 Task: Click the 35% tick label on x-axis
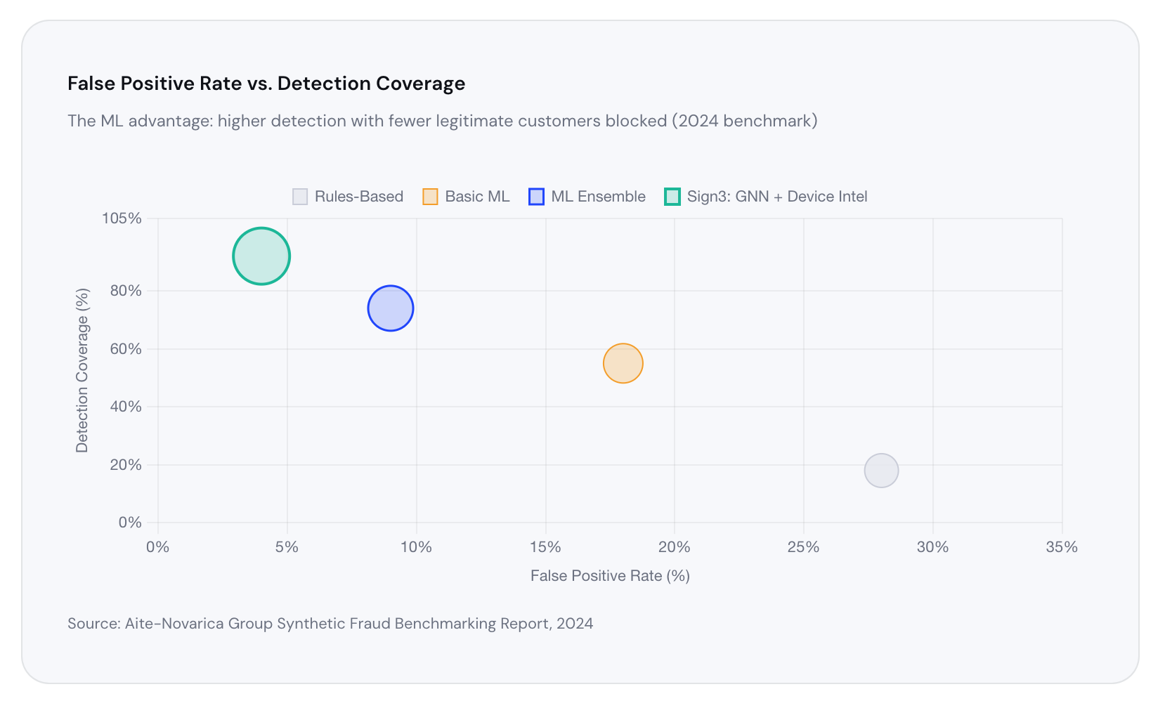click(x=1061, y=547)
